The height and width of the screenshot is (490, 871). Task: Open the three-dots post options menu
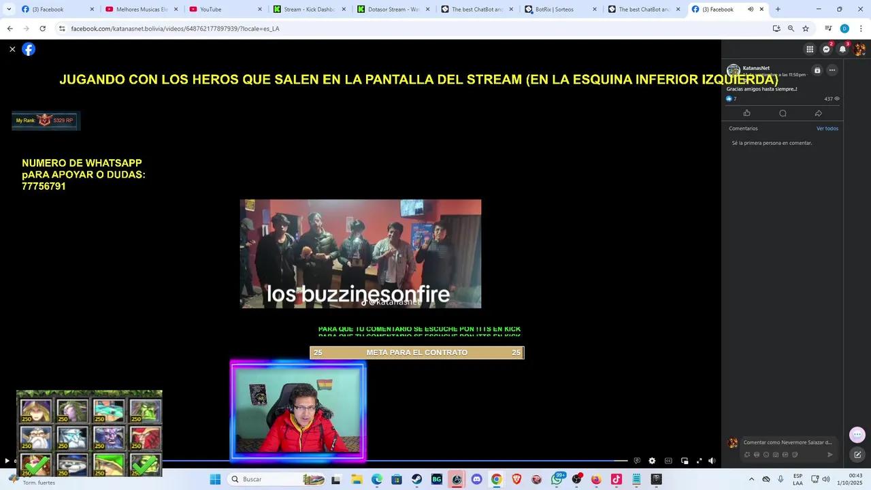click(x=832, y=70)
